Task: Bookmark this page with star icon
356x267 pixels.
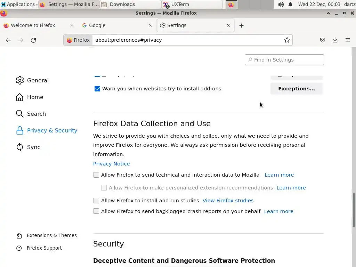Action: [x=287, y=40]
